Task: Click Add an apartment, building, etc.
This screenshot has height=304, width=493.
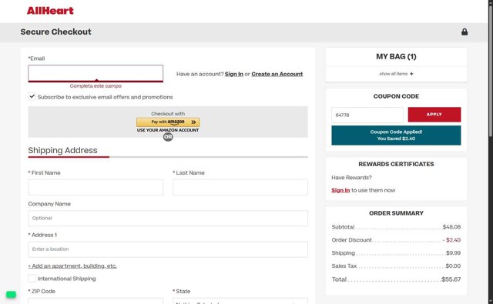Action: click(72, 266)
